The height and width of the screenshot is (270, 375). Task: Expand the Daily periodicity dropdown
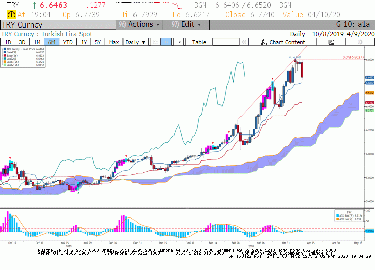(136, 42)
